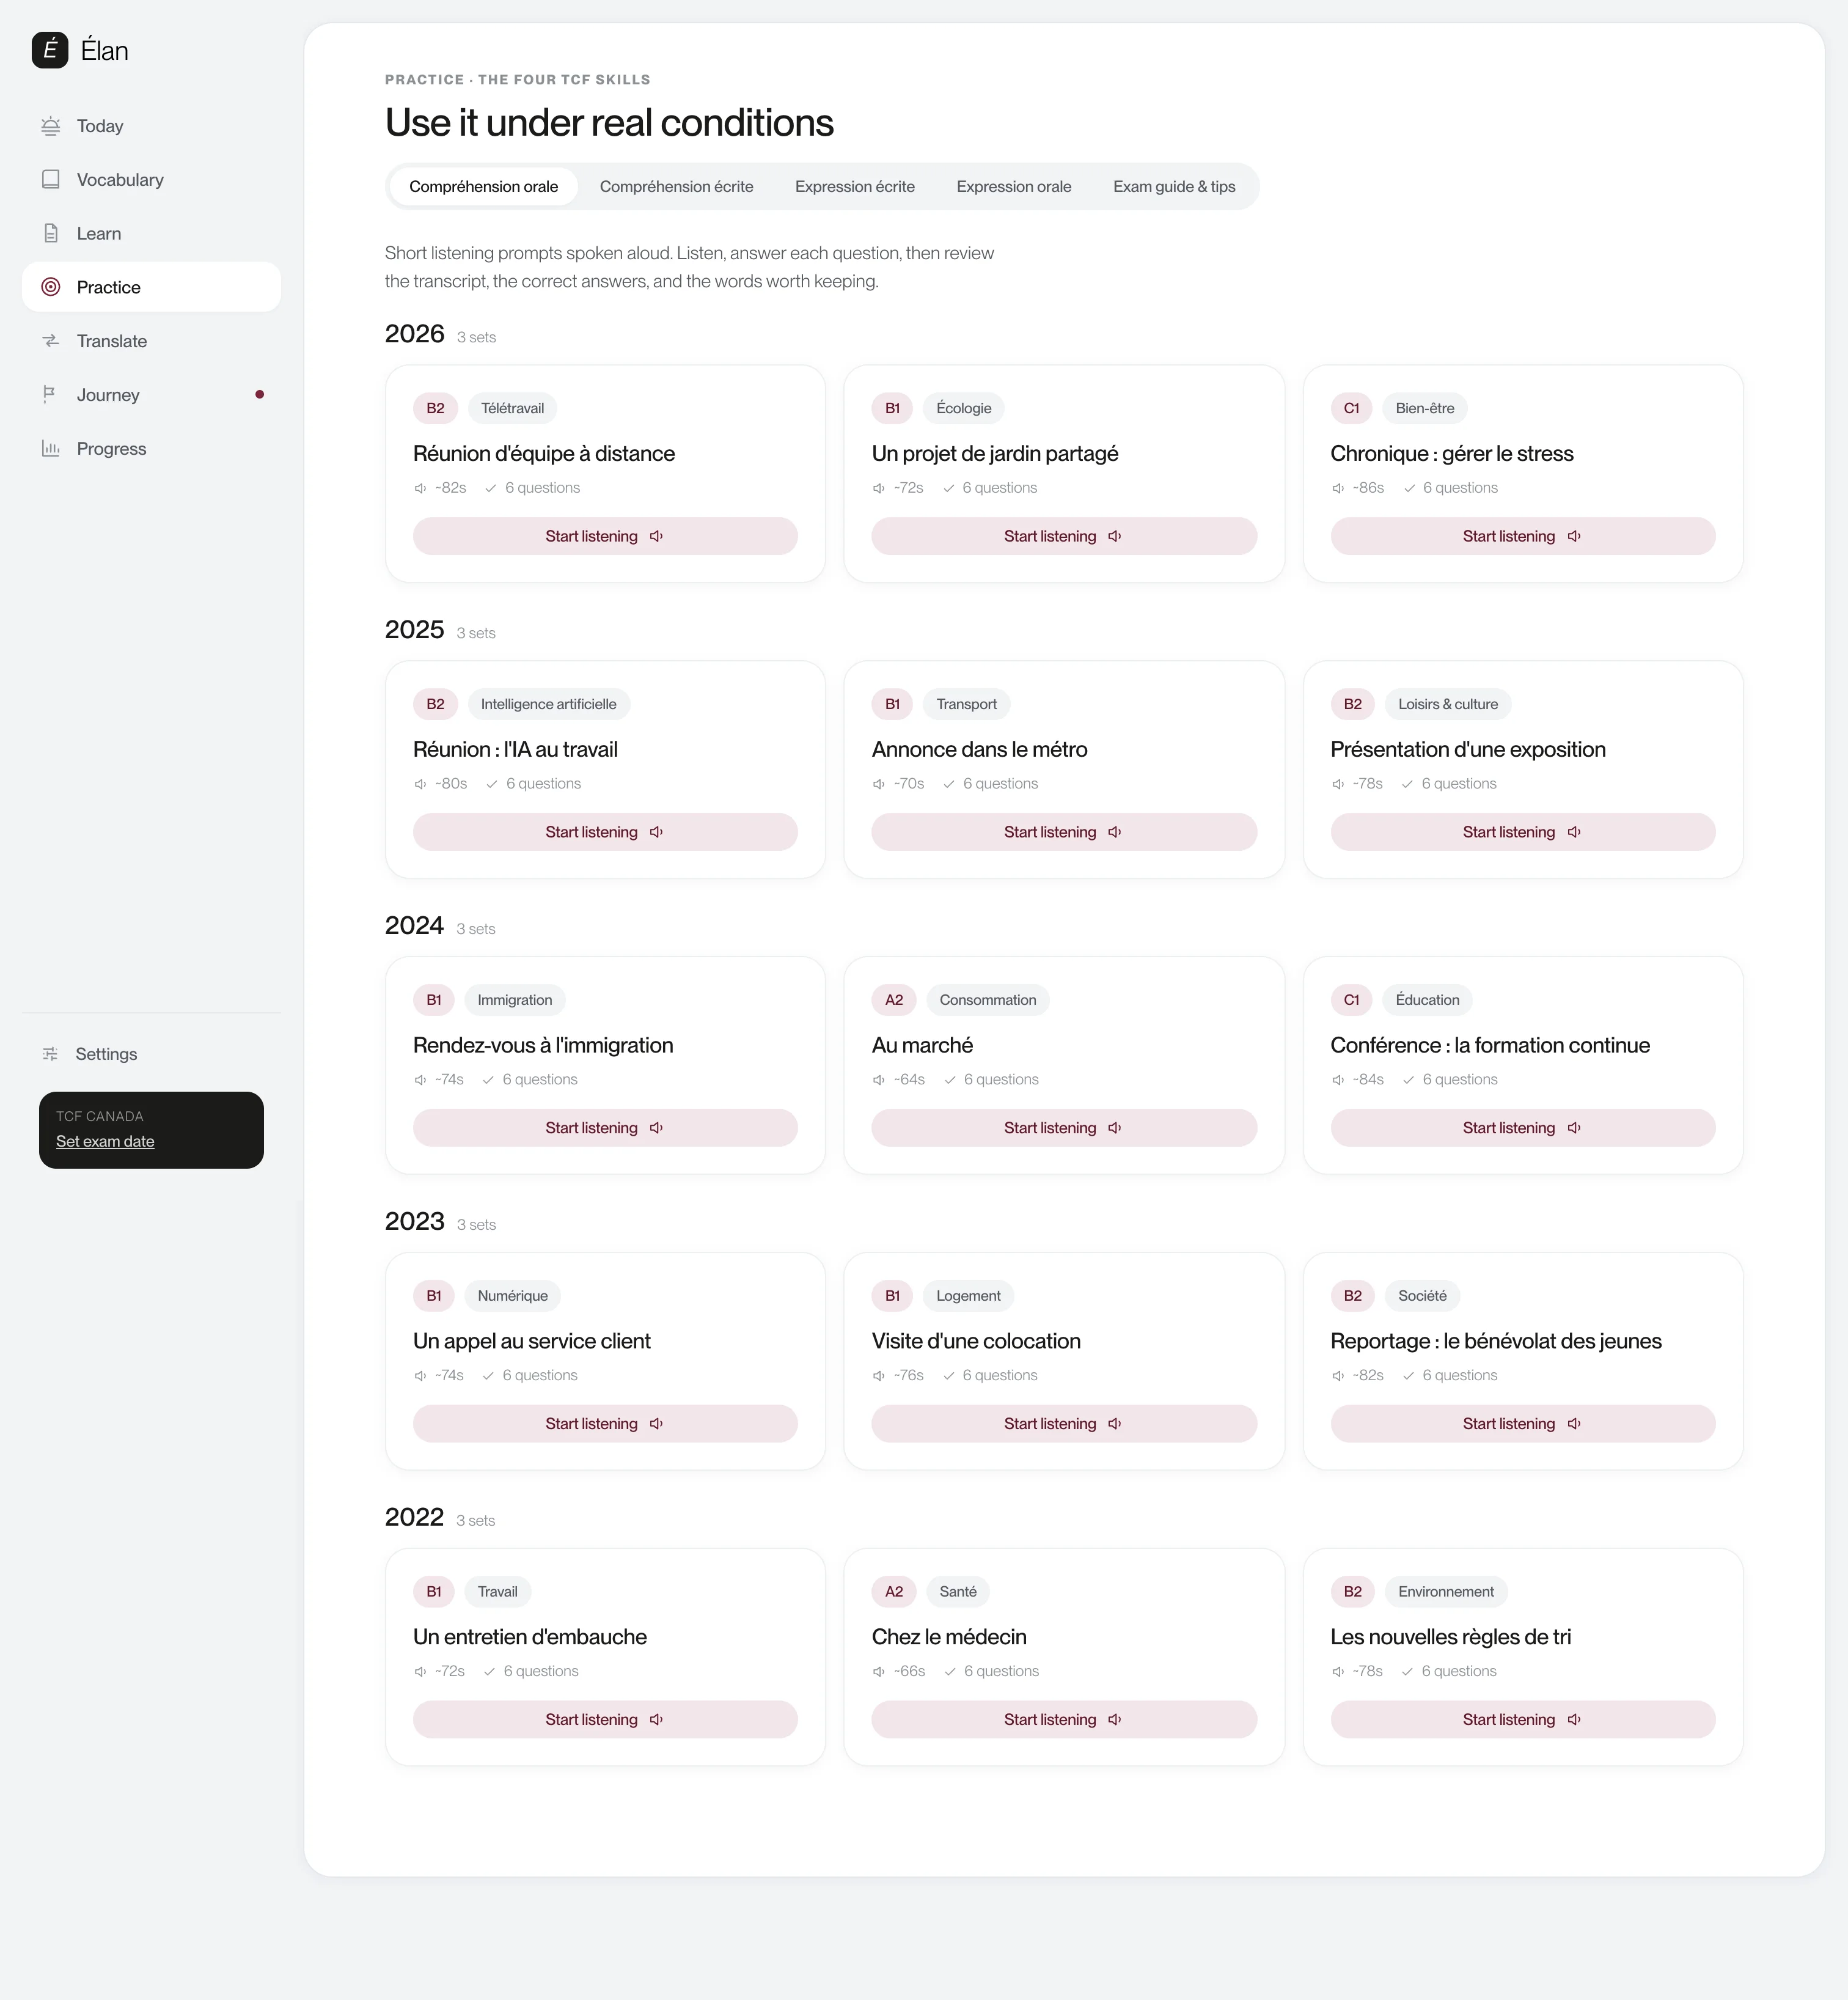Click the Un appel au service client title
This screenshot has height=2000, width=1848.
tap(532, 1342)
